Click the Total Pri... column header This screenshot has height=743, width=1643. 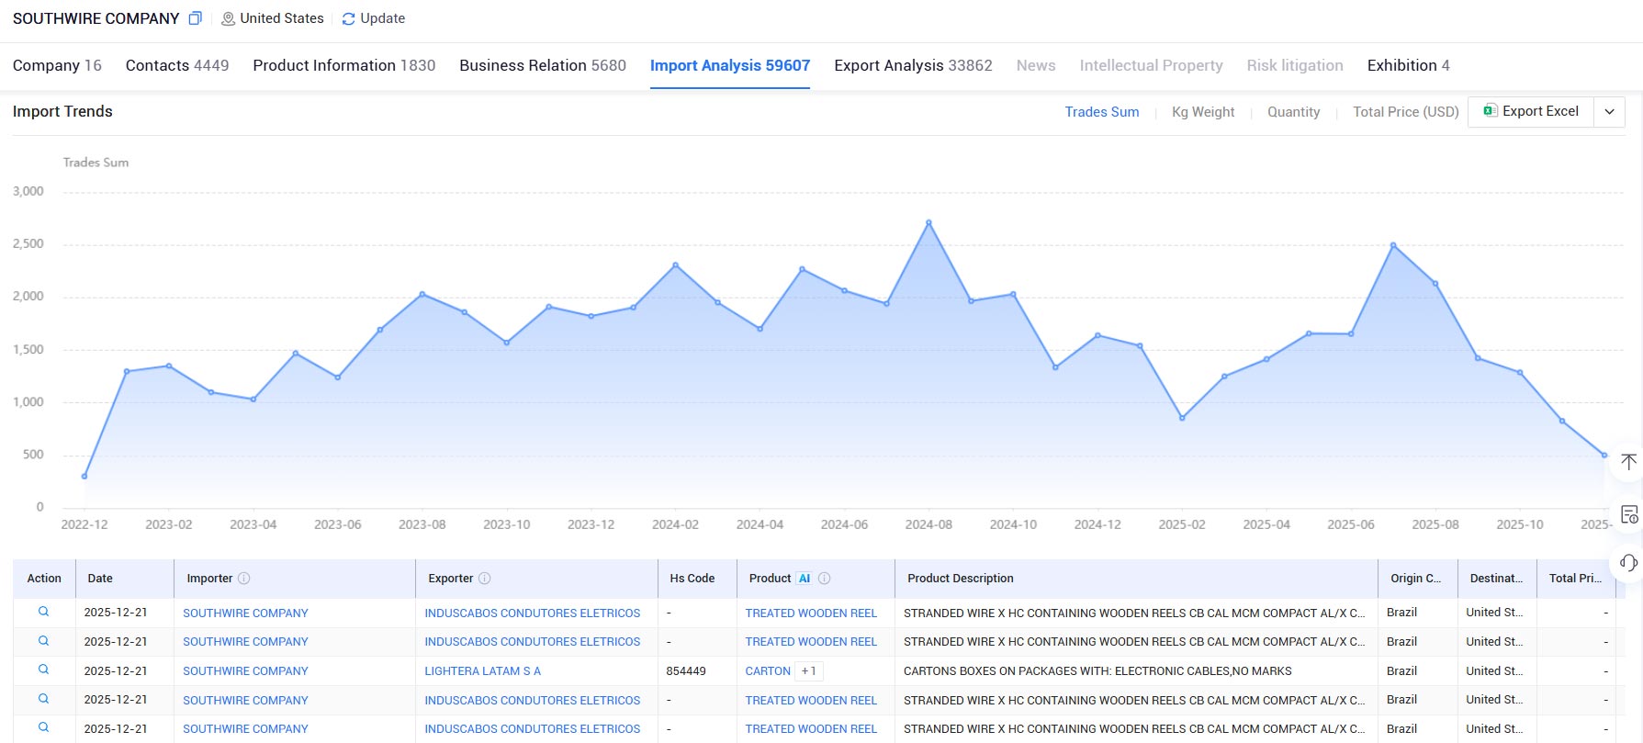pos(1575,579)
